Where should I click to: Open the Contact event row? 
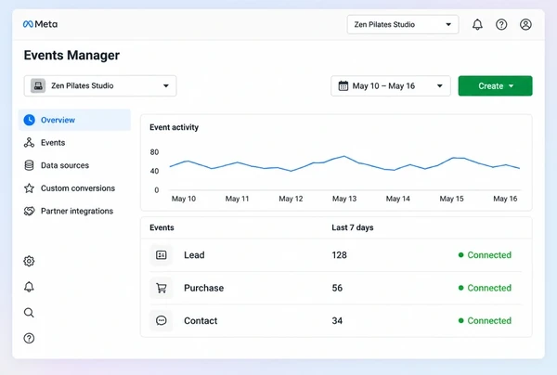pyautogui.click(x=336, y=320)
